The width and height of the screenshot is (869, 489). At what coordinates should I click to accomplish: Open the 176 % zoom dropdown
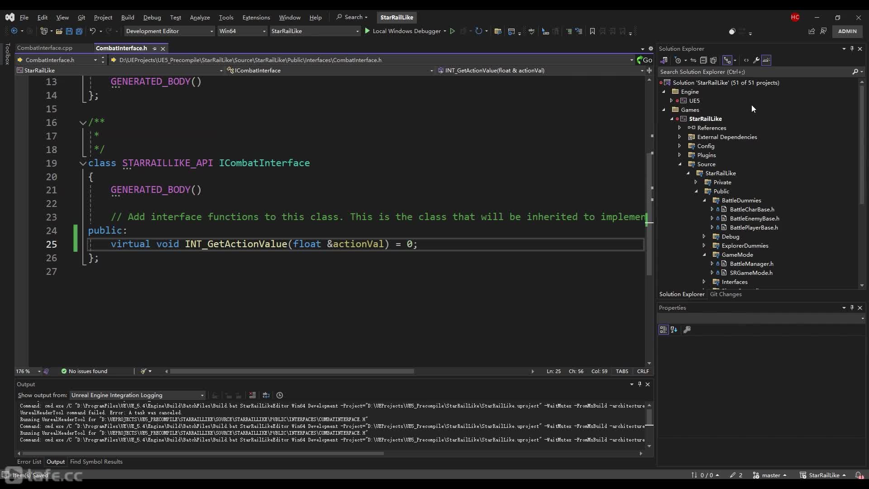pyautogui.click(x=28, y=371)
